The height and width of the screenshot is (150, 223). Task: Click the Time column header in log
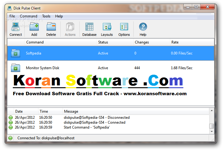[x=51, y=111]
